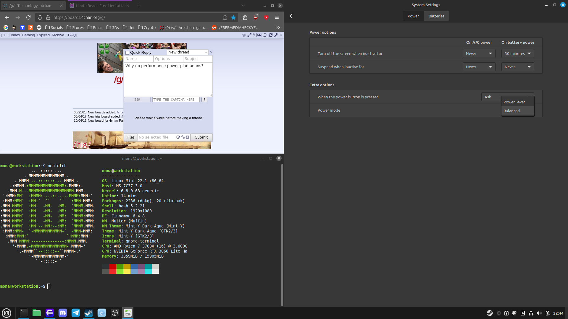Open the battery screen-off dropdown showing 30 minutes

click(517, 53)
